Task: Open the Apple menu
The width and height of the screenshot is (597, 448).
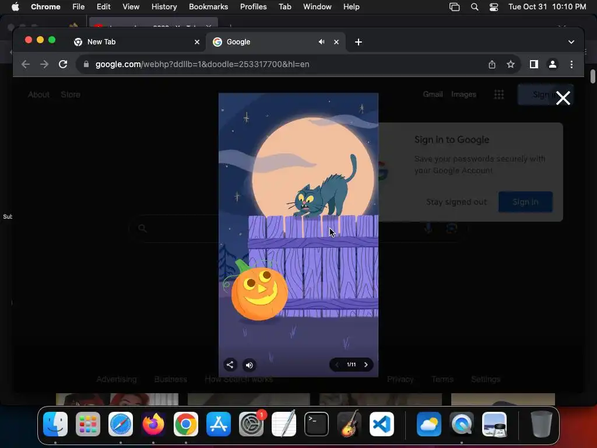Action: click(x=15, y=6)
